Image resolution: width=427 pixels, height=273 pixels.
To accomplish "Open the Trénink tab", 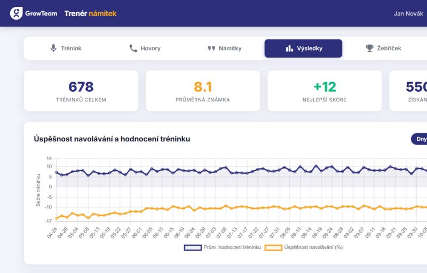I will [66, 48].
